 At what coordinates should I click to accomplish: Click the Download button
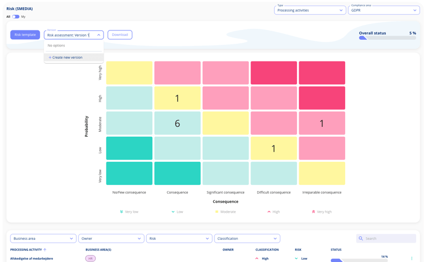[x=120, y=35]
